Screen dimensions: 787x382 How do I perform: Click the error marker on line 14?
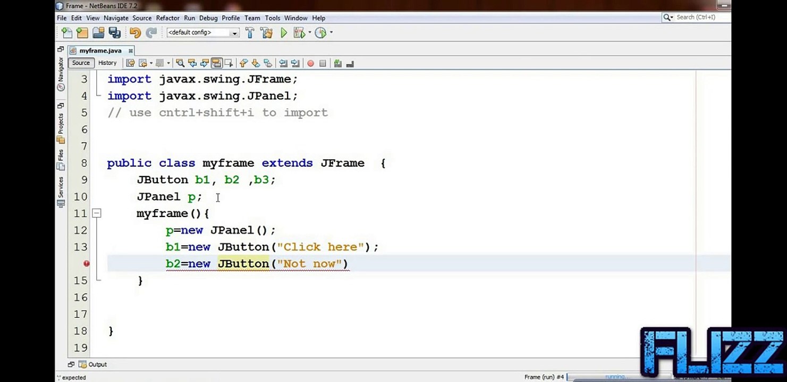86,264
